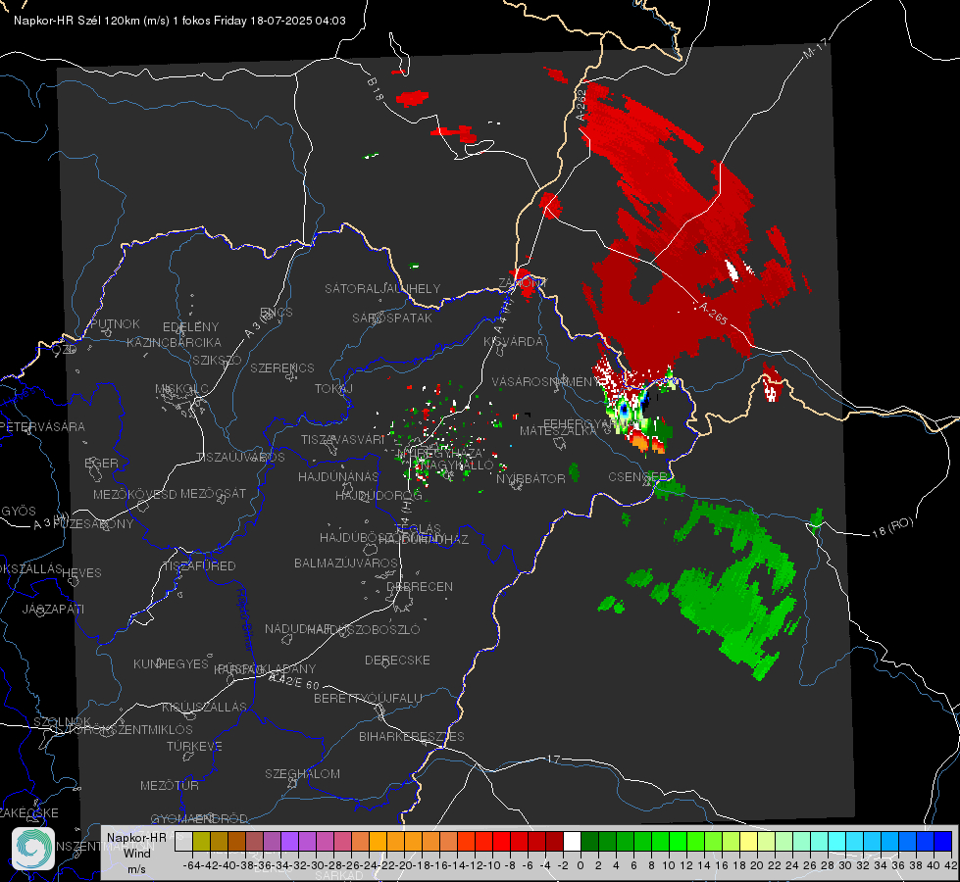Click the BALMAZÚJVÁROS town label
Screen dimensions: 960x882
point(346,563)
